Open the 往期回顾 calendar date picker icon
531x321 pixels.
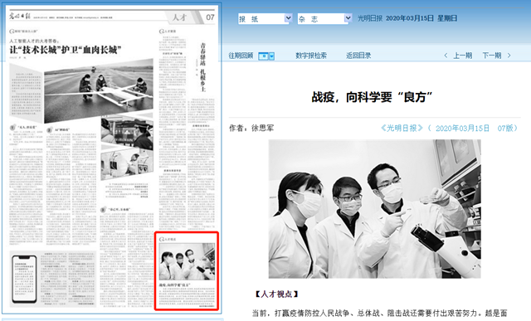tap(263, 56)
